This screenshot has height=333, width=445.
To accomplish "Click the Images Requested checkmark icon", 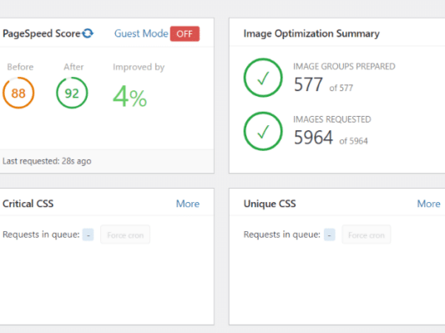I will (x=263, y=131).
